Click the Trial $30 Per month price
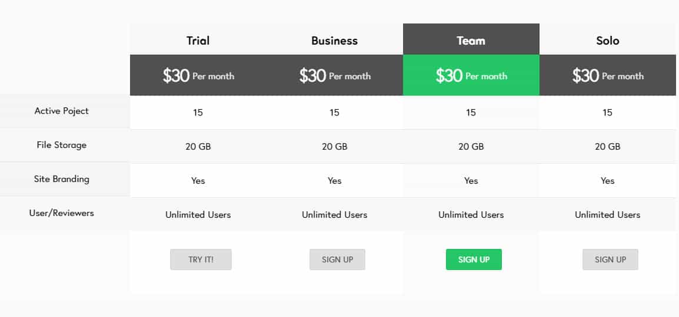 198,76
